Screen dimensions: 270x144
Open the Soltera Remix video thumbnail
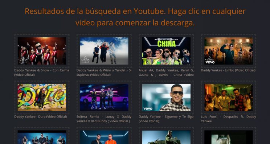click(104, 97)
